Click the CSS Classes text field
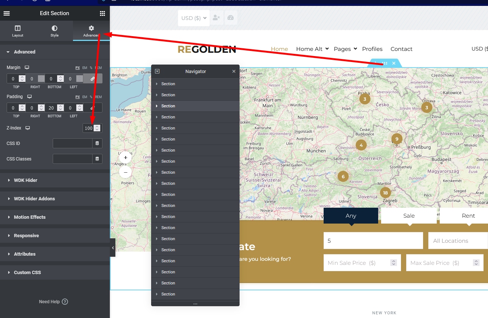 point(73,159)
